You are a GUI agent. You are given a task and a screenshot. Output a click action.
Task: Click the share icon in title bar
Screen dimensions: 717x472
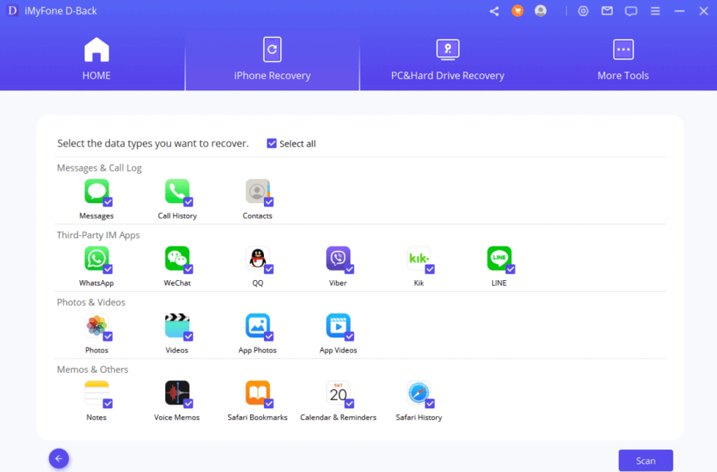tap(494, 11)
